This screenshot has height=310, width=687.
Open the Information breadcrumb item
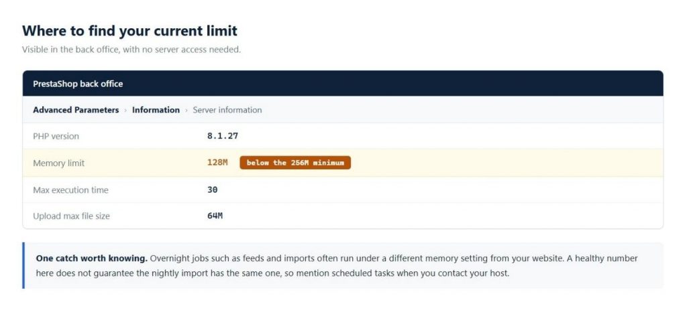pyautogui.click(x=156, y=110)
